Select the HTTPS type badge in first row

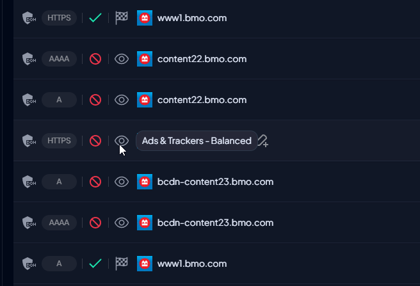point(59,18)
